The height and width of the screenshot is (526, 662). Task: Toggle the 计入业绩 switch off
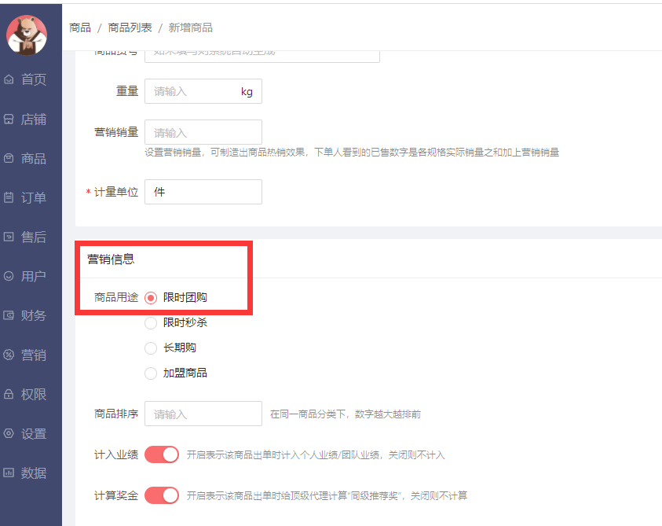tap(162, 454)
